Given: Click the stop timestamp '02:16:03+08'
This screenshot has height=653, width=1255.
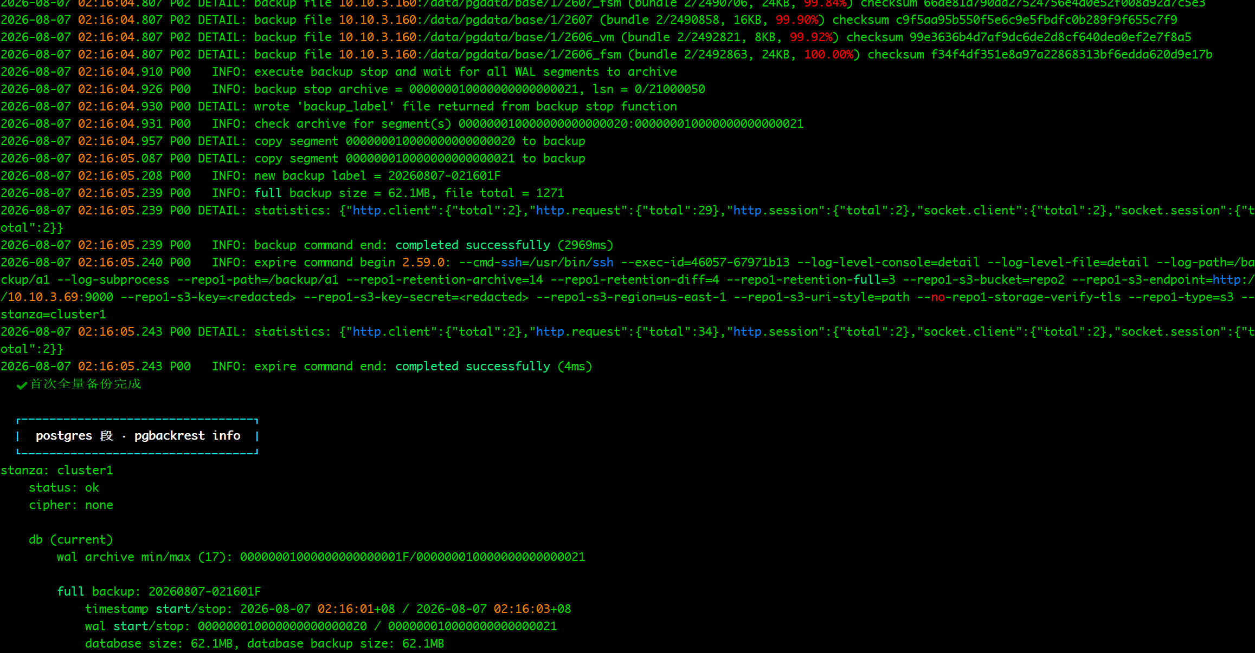Looking at the screenshot, I should pyautogui.click(x=532, y=609).
